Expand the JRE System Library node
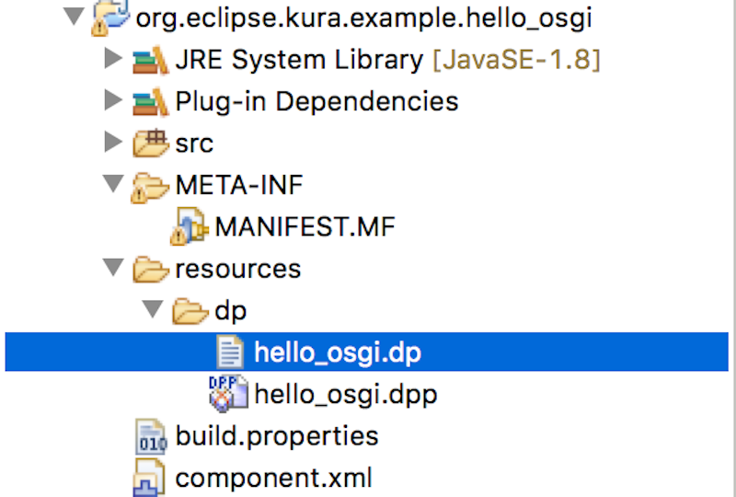736x497 pixels. [113, 57]
